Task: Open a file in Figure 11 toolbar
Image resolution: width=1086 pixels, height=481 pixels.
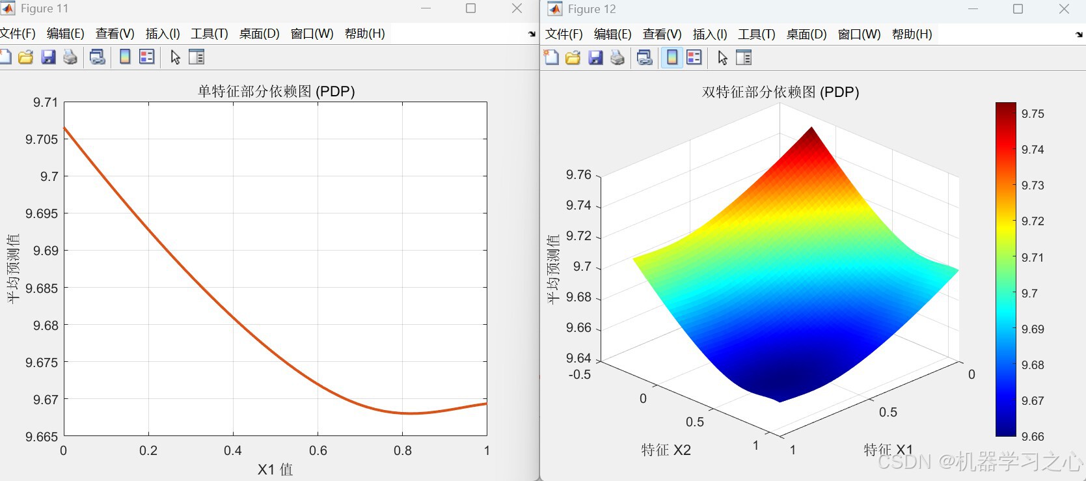Action: point(25,57)
